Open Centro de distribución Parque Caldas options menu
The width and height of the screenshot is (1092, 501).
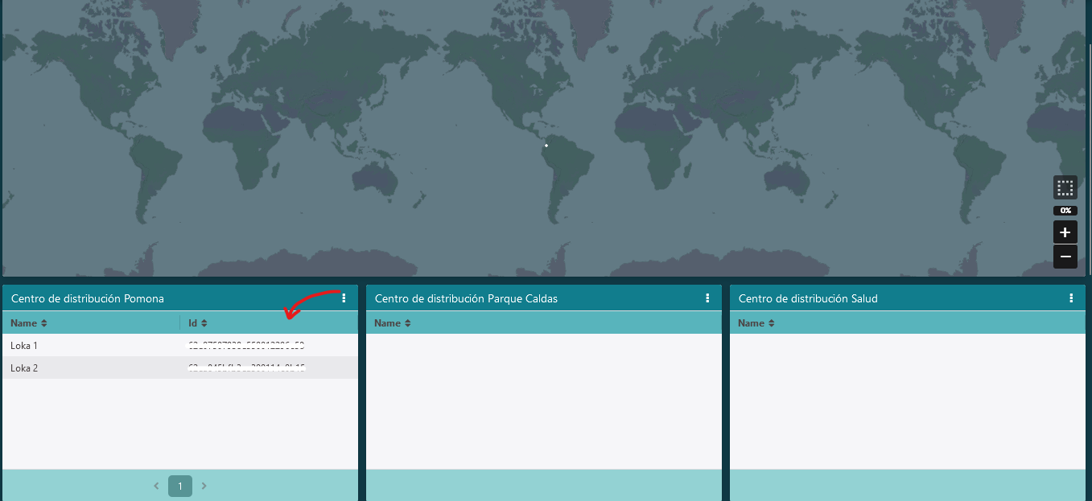pos(707,298)
